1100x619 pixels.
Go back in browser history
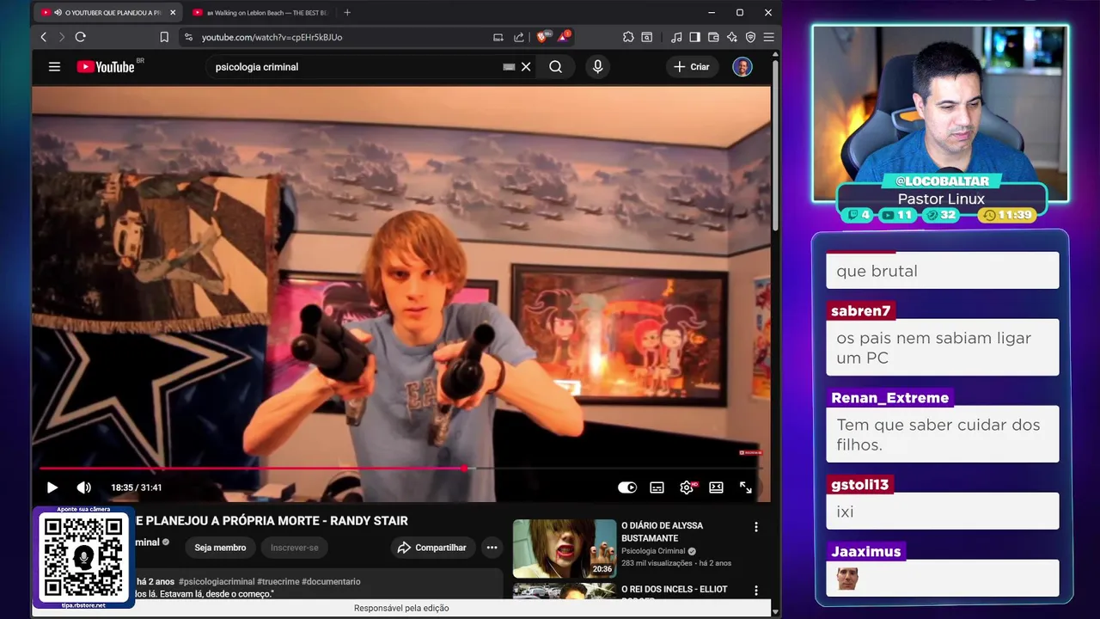point(43,37)
